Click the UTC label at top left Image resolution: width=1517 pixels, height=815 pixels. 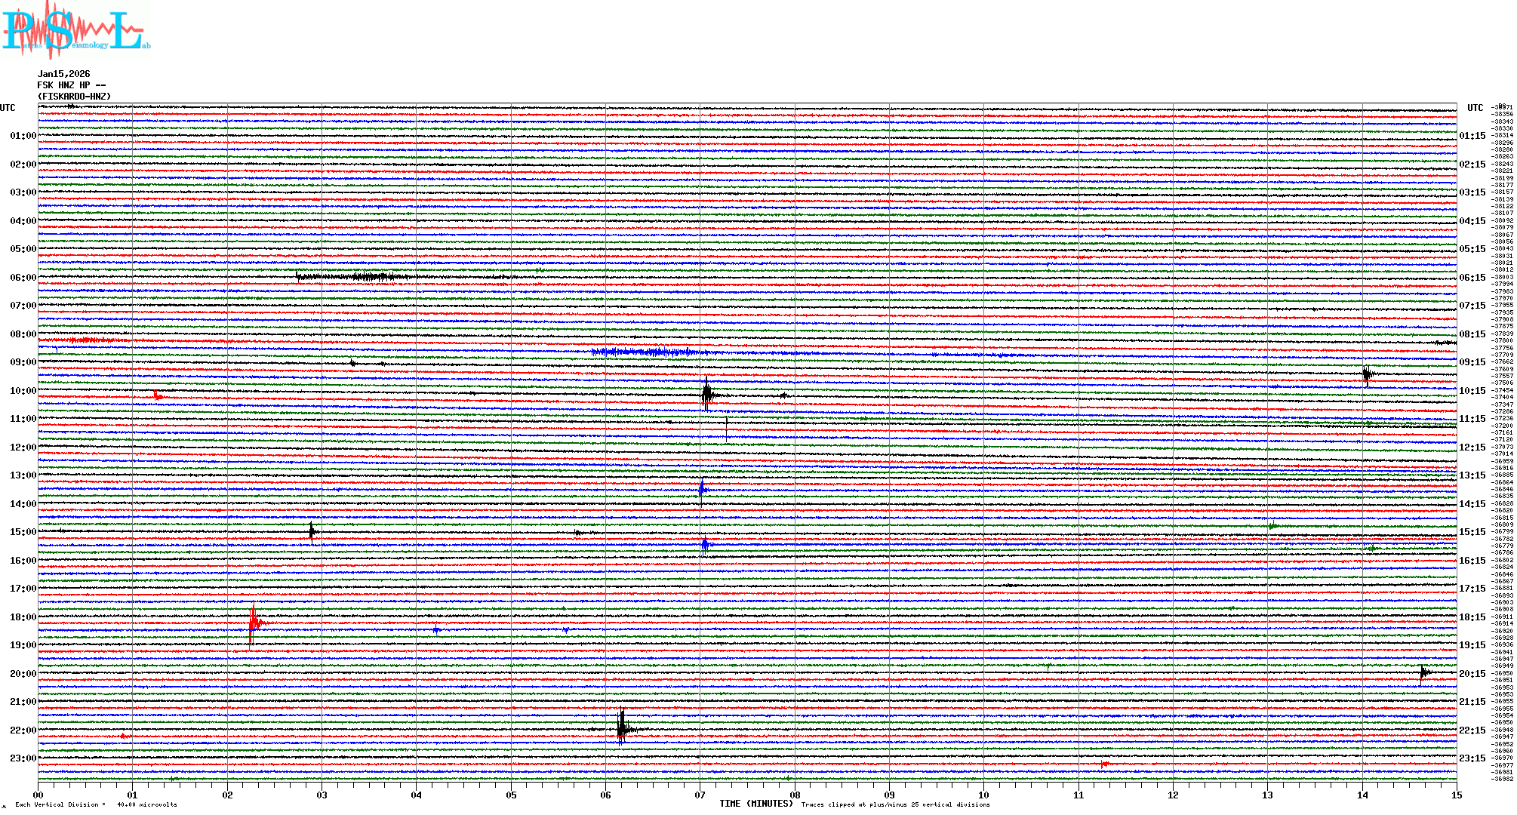tap(8, 108)
